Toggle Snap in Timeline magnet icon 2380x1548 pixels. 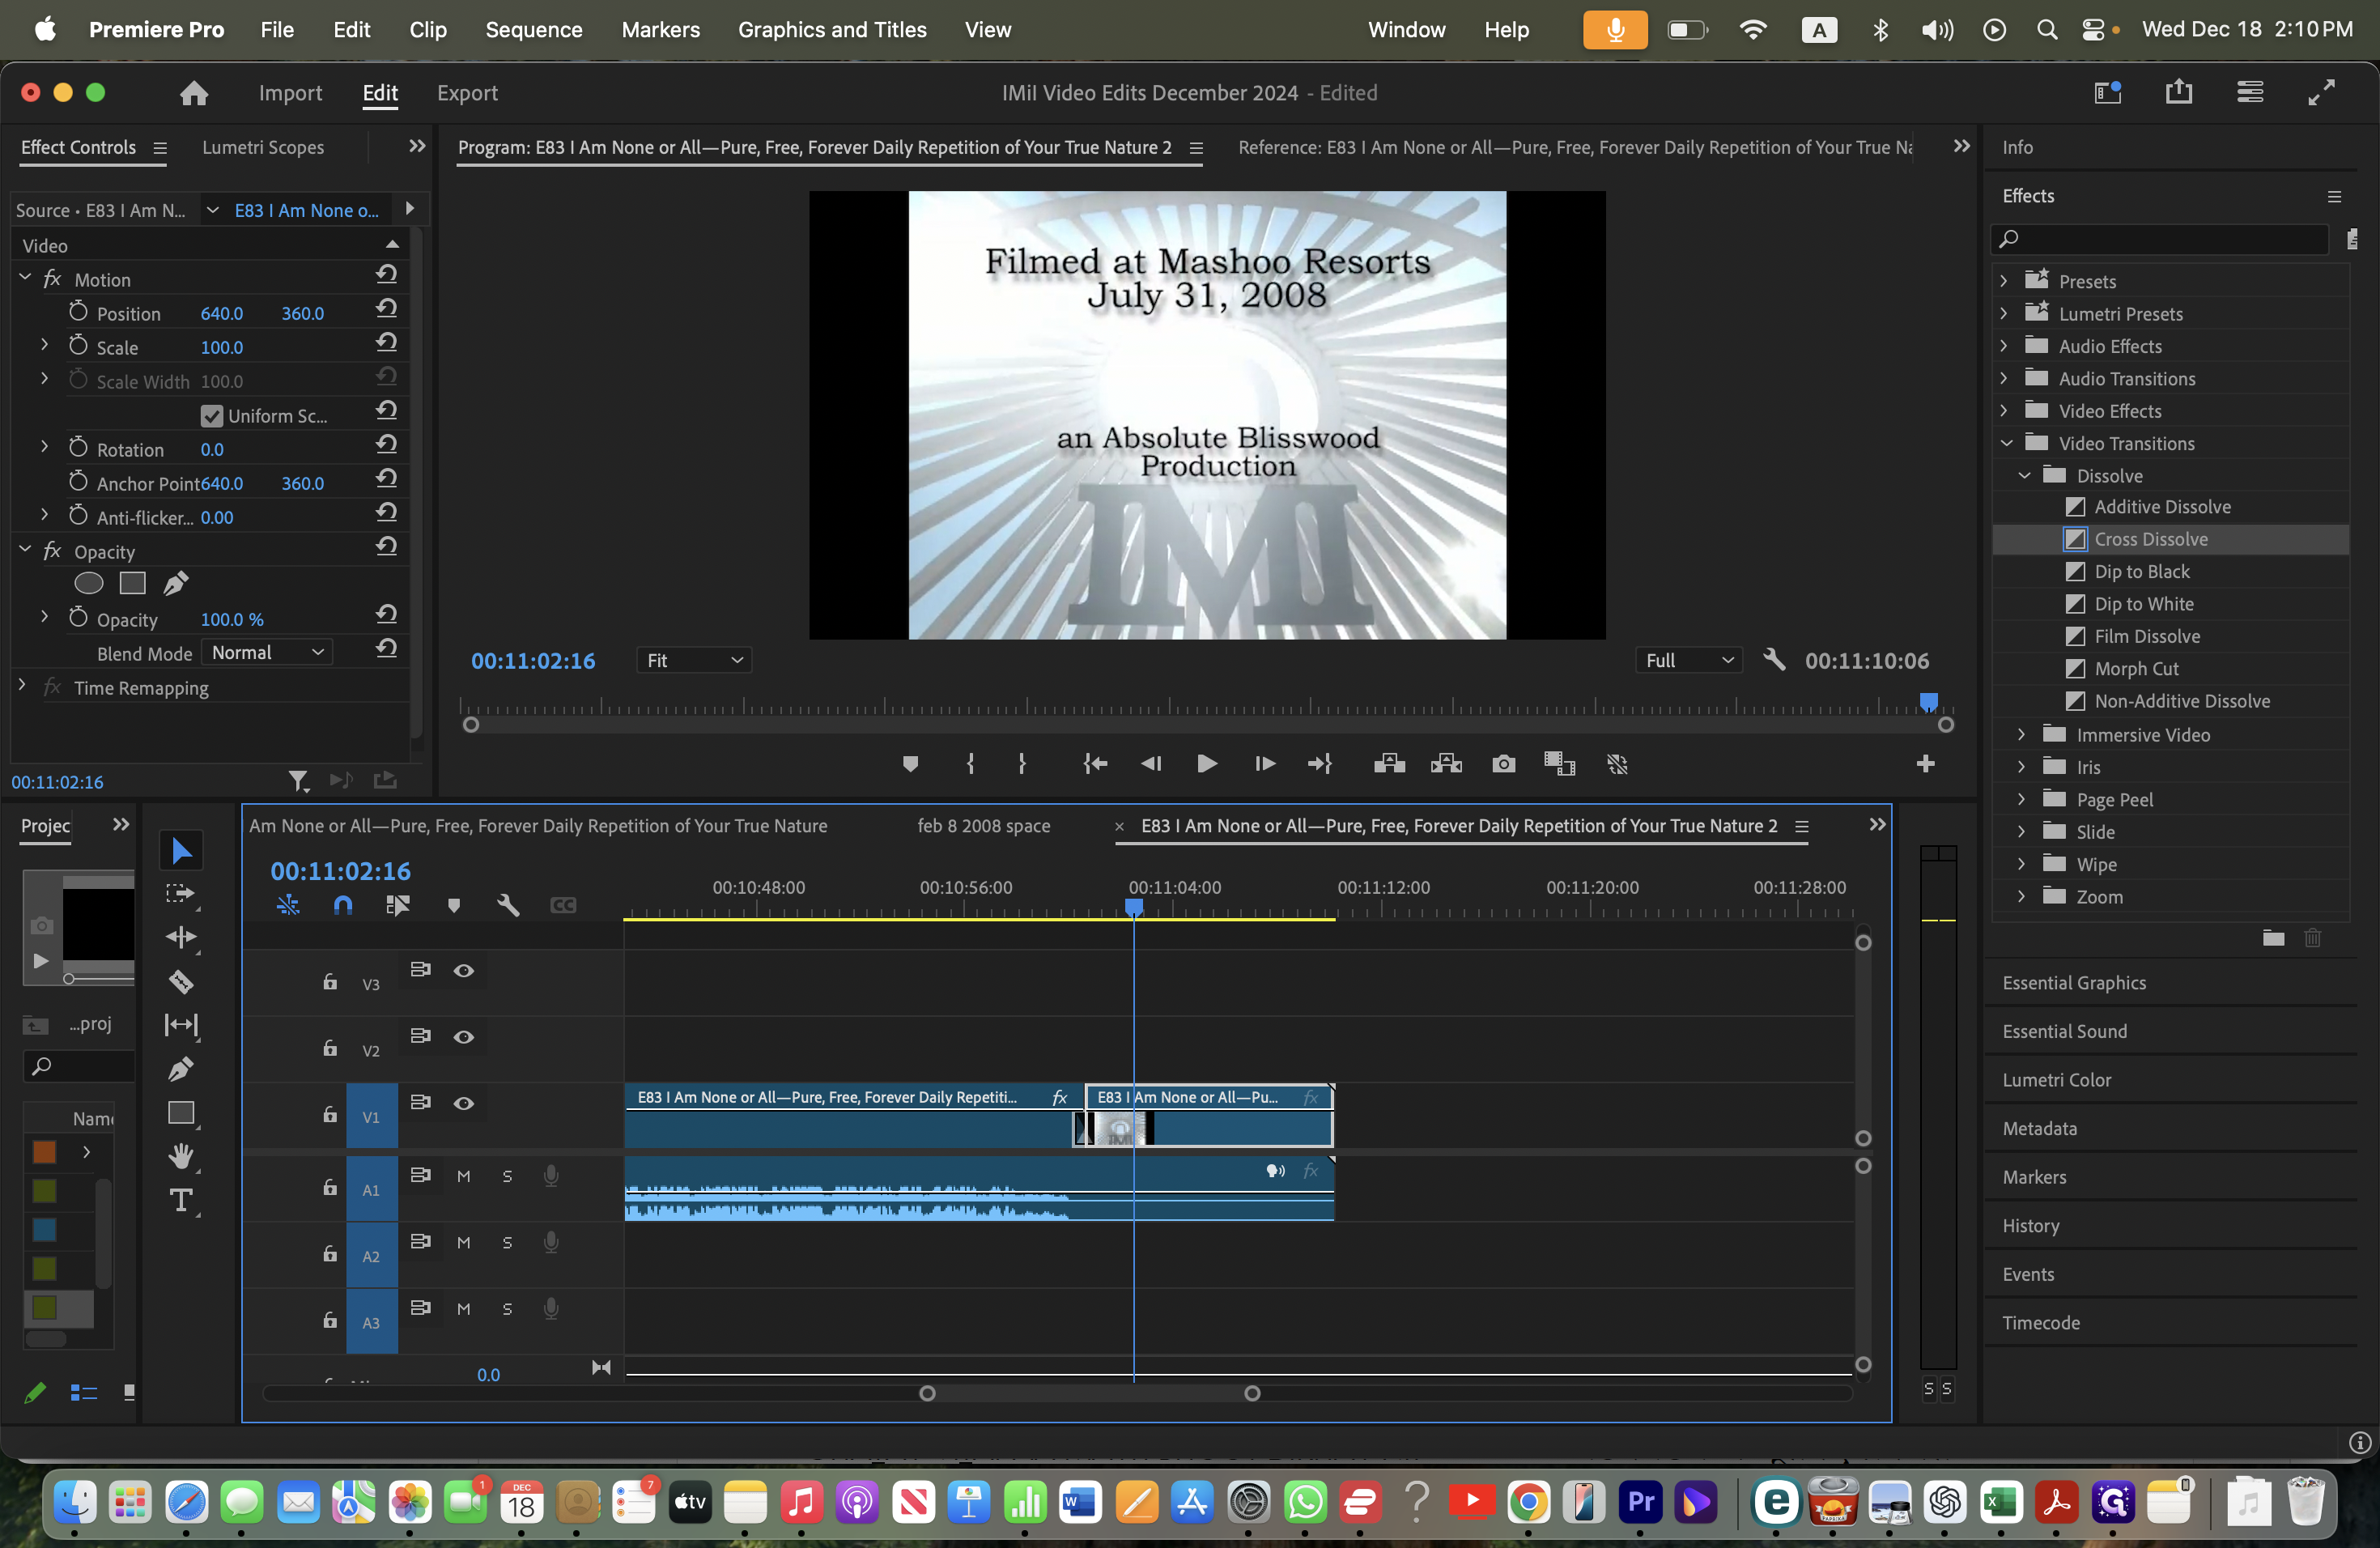coord(343,905)
